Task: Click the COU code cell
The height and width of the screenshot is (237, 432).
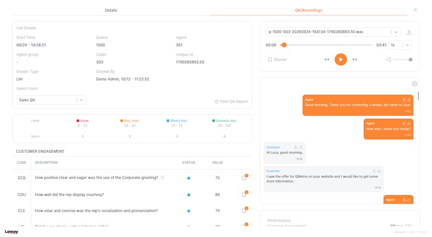Action: coord(22,195)
